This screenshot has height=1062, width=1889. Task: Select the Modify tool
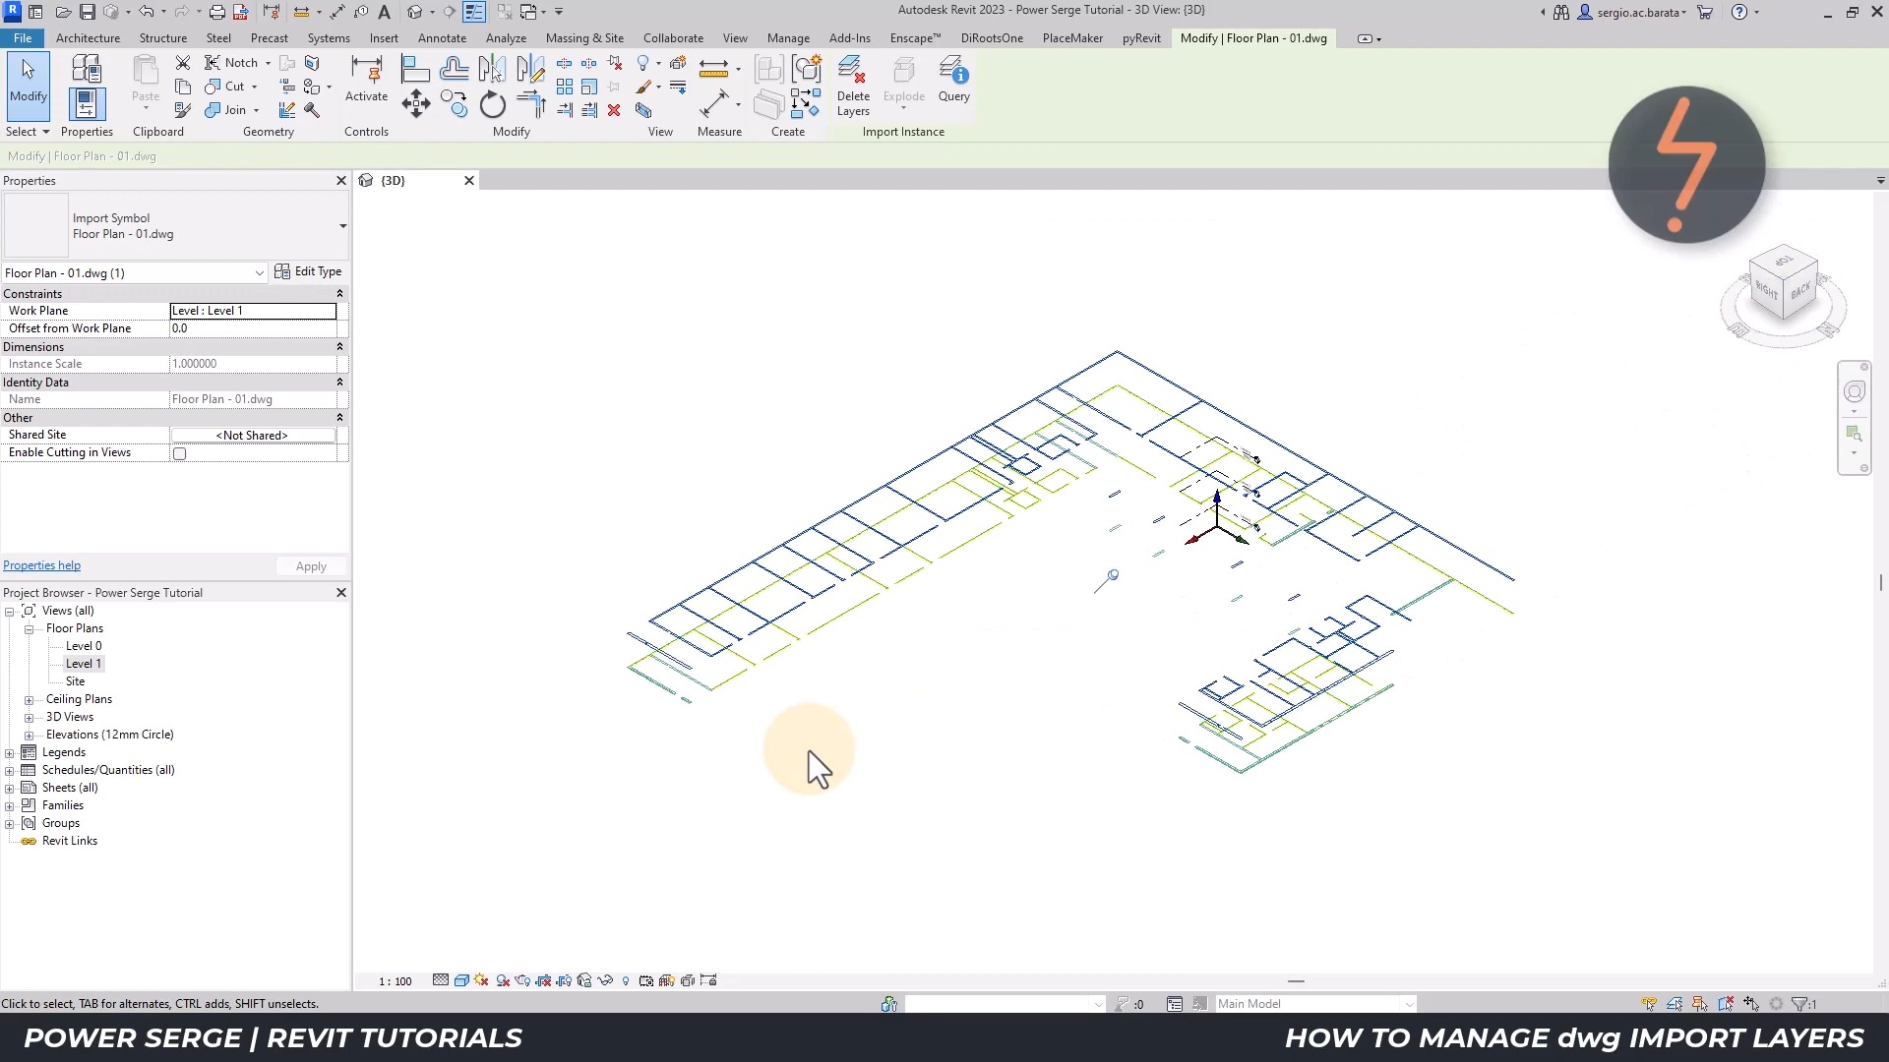coord(27,88)
